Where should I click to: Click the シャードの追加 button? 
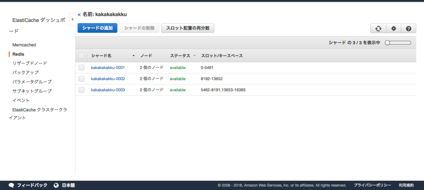pyautogui.click(x=97, y=28)
